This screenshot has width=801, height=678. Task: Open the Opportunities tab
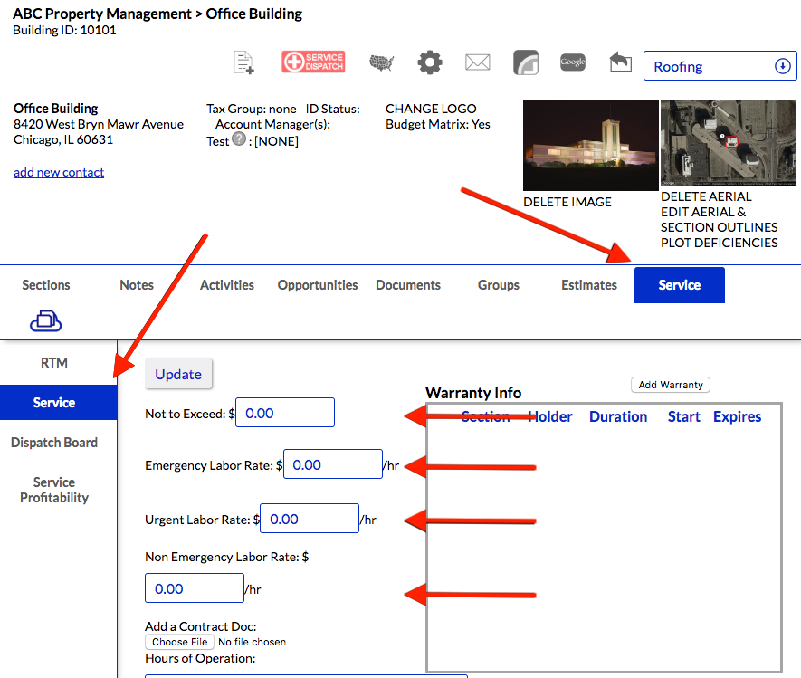(318, 285)
